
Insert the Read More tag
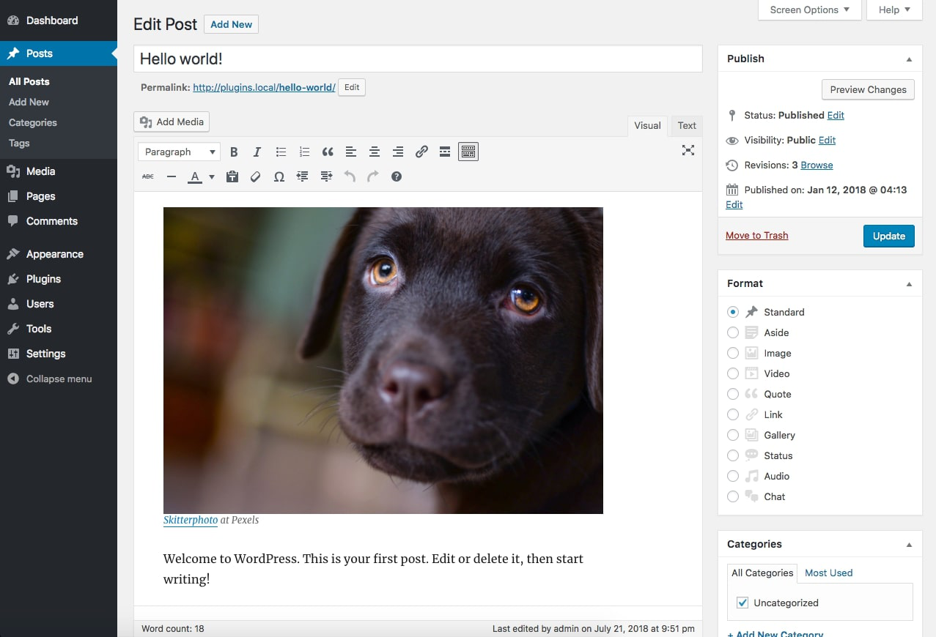coord(445,152)
